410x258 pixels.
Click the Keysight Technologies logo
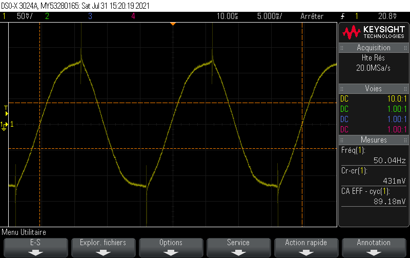(374, 32)
